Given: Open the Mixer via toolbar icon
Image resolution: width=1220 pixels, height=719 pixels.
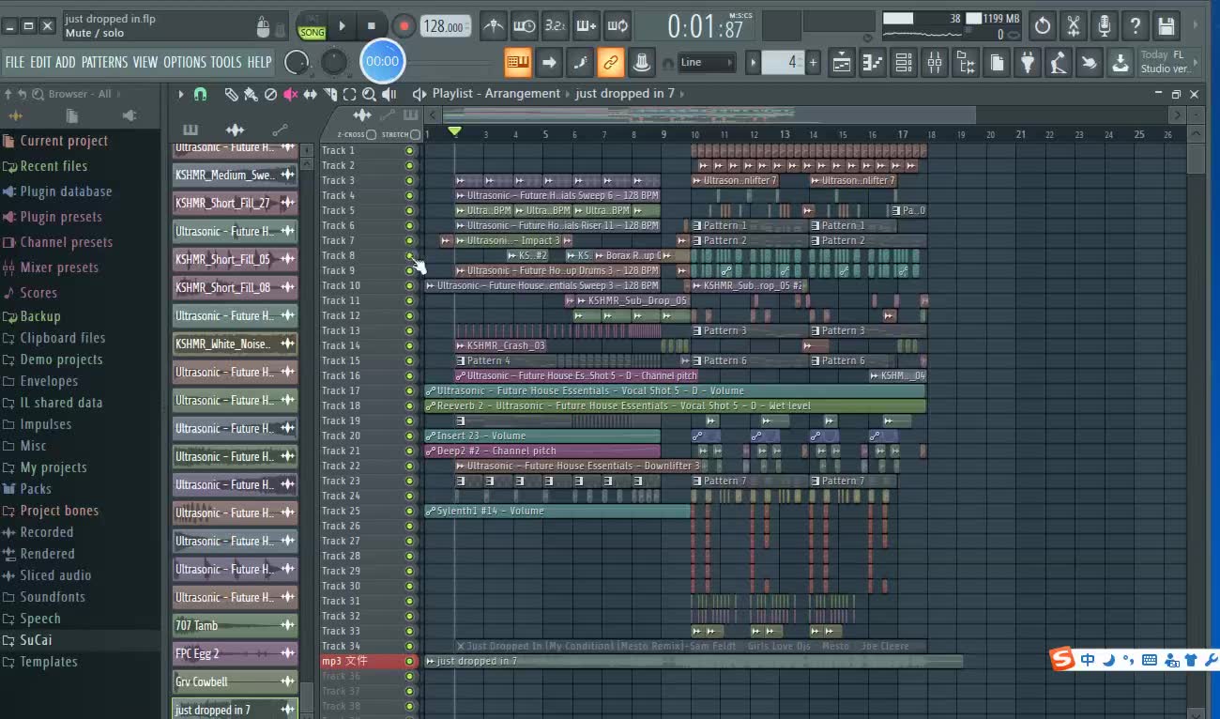Looking at the screenshot, I should (935, 63).
